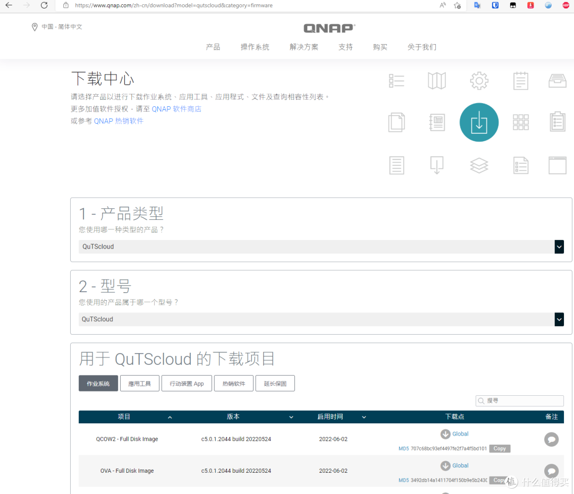Sort table by 版本 column arrow
Screen dimensions: 574x494
(x=291, y=418)
